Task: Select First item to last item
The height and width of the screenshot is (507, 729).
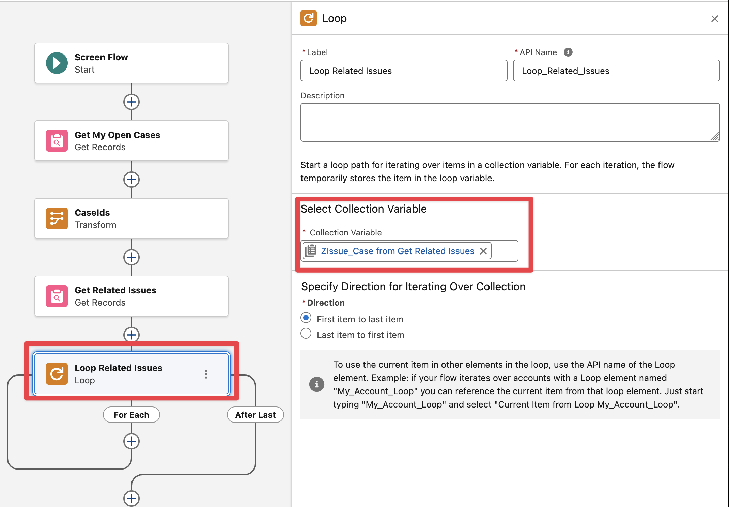Action: pyautogui.click(x=306, y=318)
